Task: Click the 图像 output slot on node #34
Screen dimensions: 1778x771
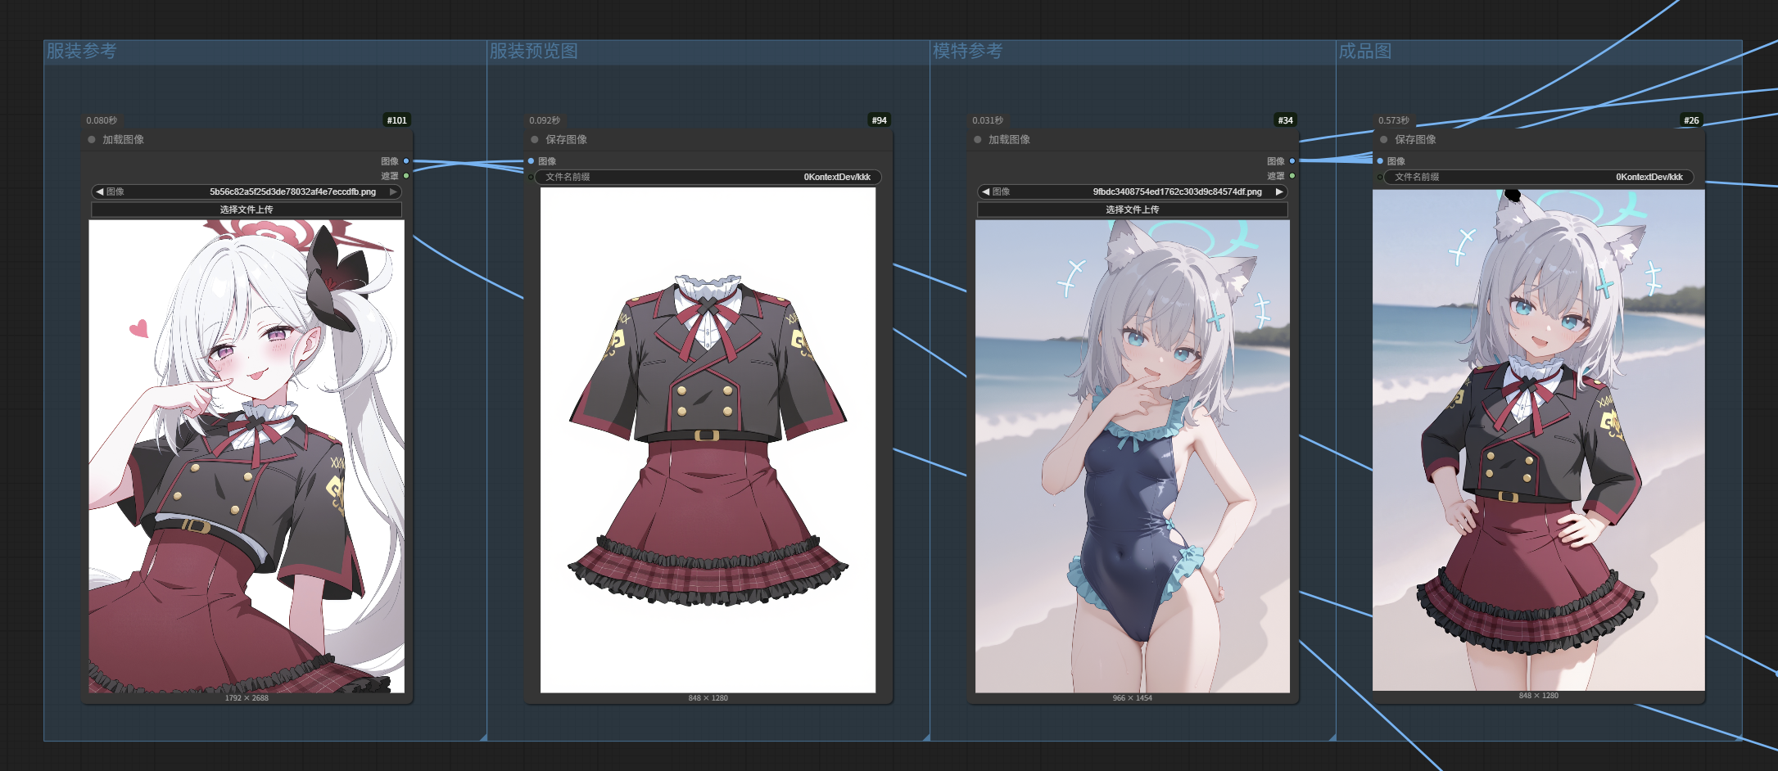Action: click(x=1292, y=161)
